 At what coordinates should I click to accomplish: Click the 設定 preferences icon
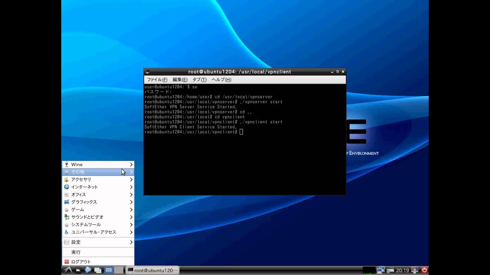(67, 242)
